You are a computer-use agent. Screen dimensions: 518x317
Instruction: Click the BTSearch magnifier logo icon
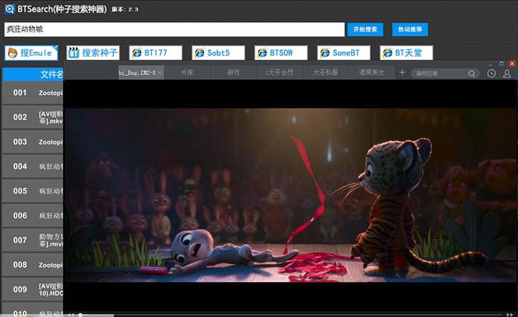9,9
